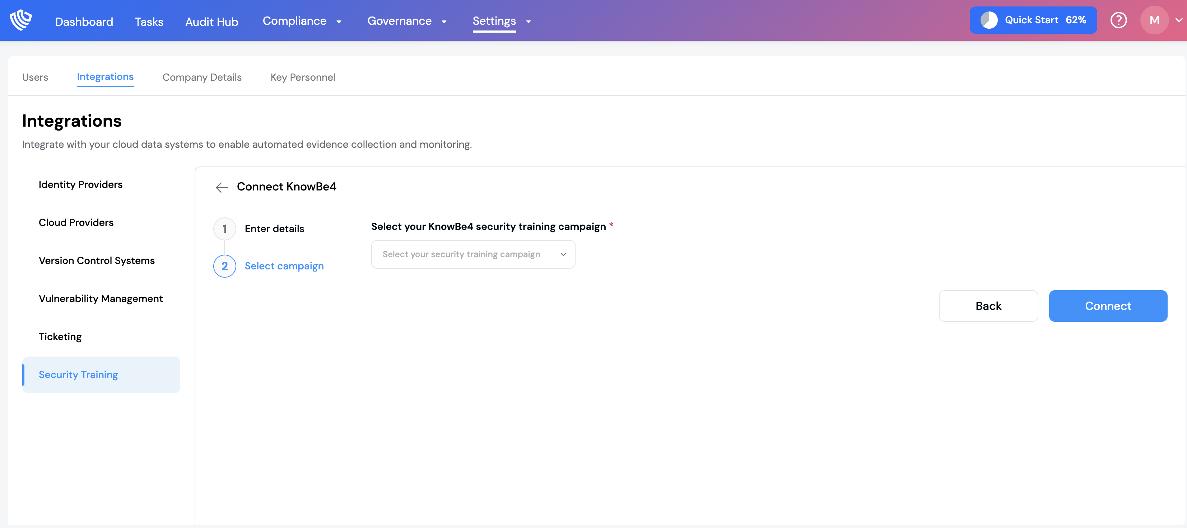Expand the Compliance menu arrow

pos(339,22)
